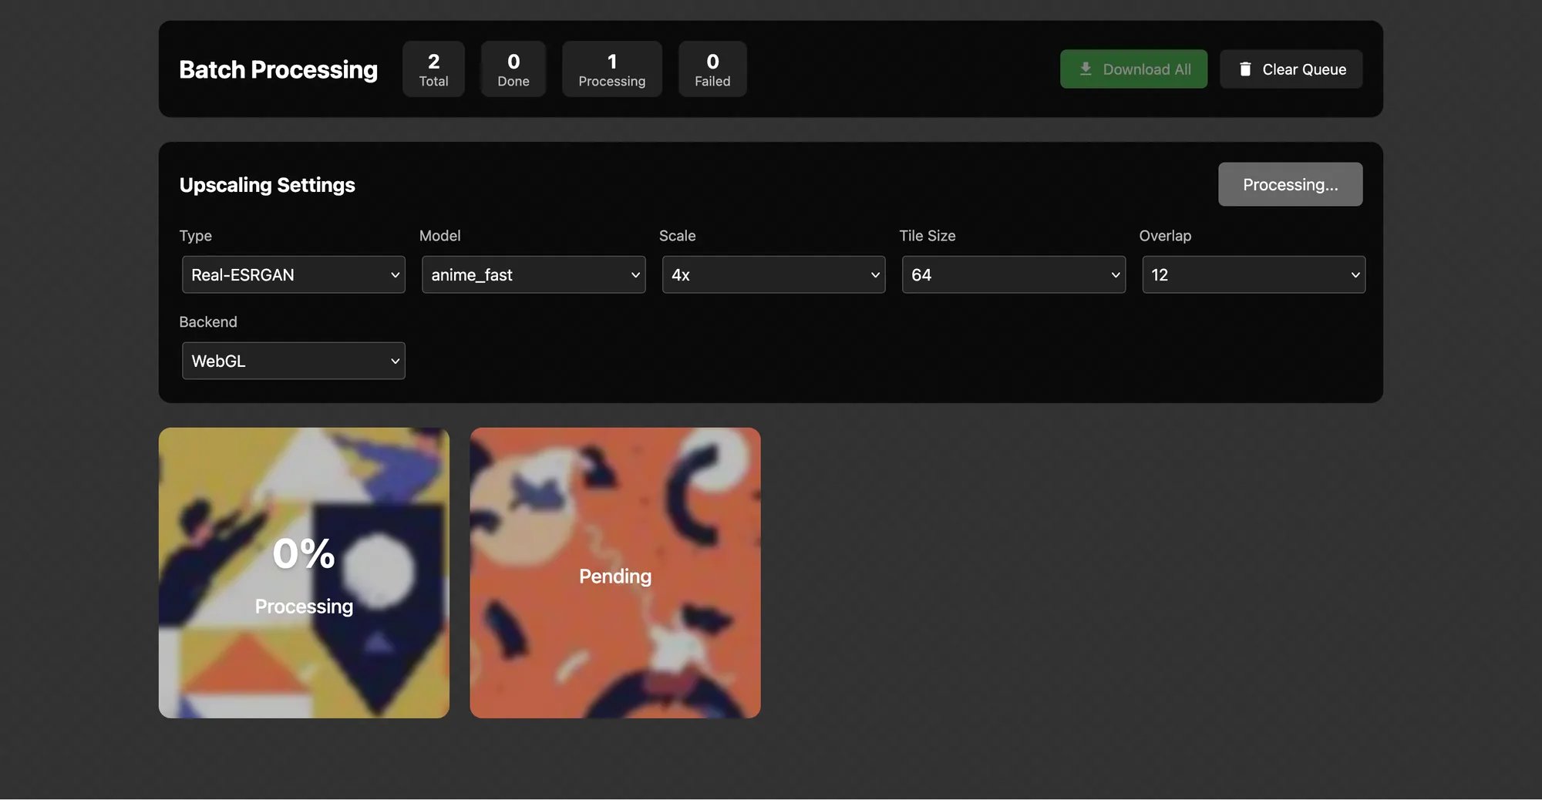Click the Scale field label
This screenshot has height=800, width=1542.
click(x=677, y=236)
